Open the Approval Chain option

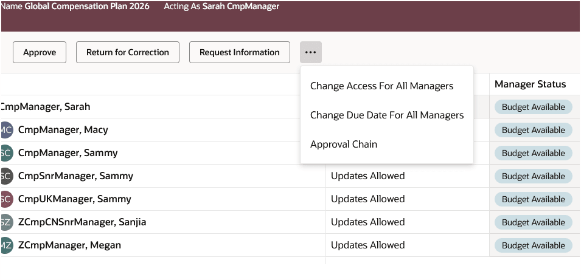pos(344,145)
